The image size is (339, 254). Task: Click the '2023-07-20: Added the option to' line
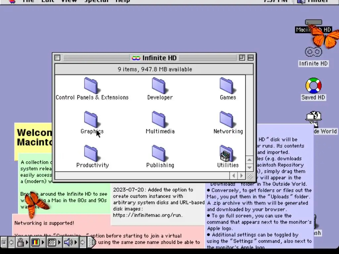tap(153, 190)
